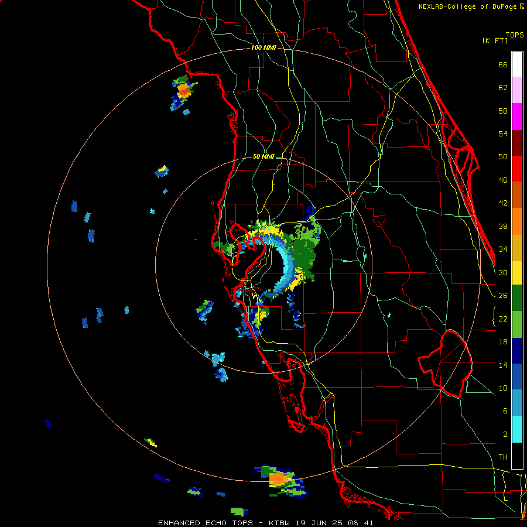Screen dimensions: 527x527
Task: Click the orange storm core in the northwest
Action: 183,91
